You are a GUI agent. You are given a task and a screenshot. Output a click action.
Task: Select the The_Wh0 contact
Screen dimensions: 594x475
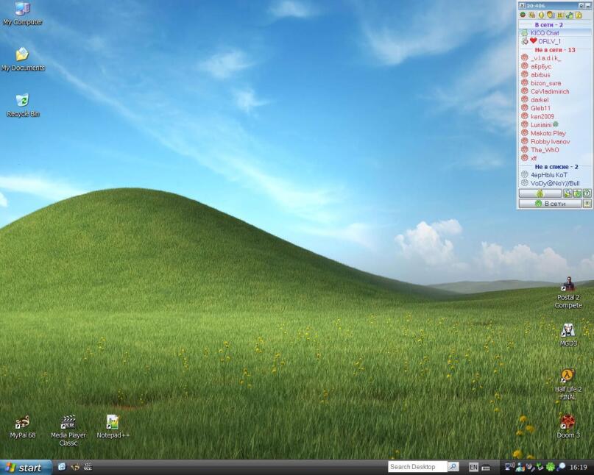pos(554,149)
